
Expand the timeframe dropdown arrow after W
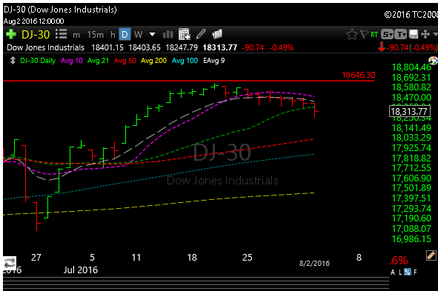tap(152, 35)
